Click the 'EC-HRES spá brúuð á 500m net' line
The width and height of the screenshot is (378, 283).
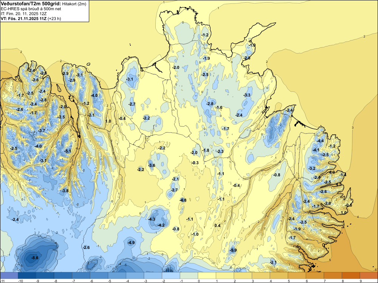(x=31, y=9)
